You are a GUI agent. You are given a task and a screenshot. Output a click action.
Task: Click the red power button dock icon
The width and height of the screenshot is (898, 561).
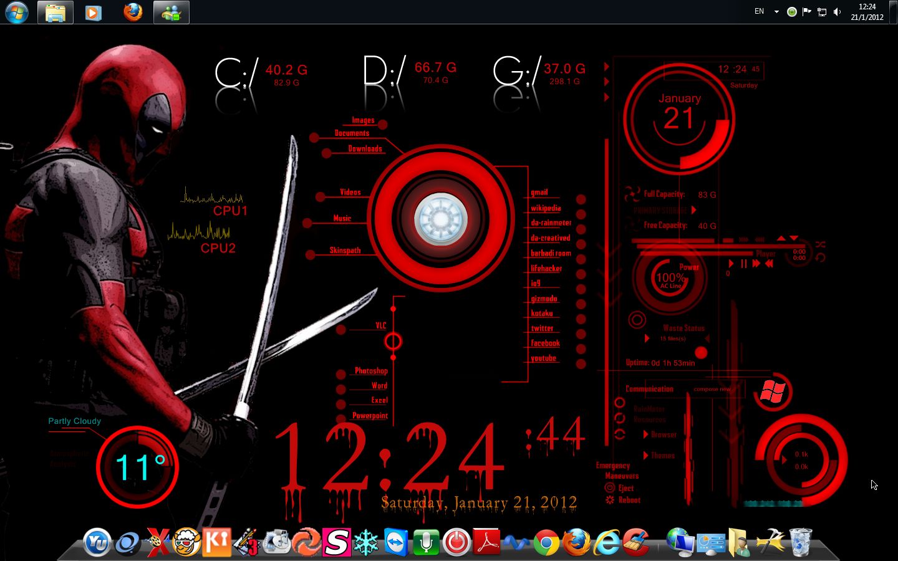pos(456,542)
